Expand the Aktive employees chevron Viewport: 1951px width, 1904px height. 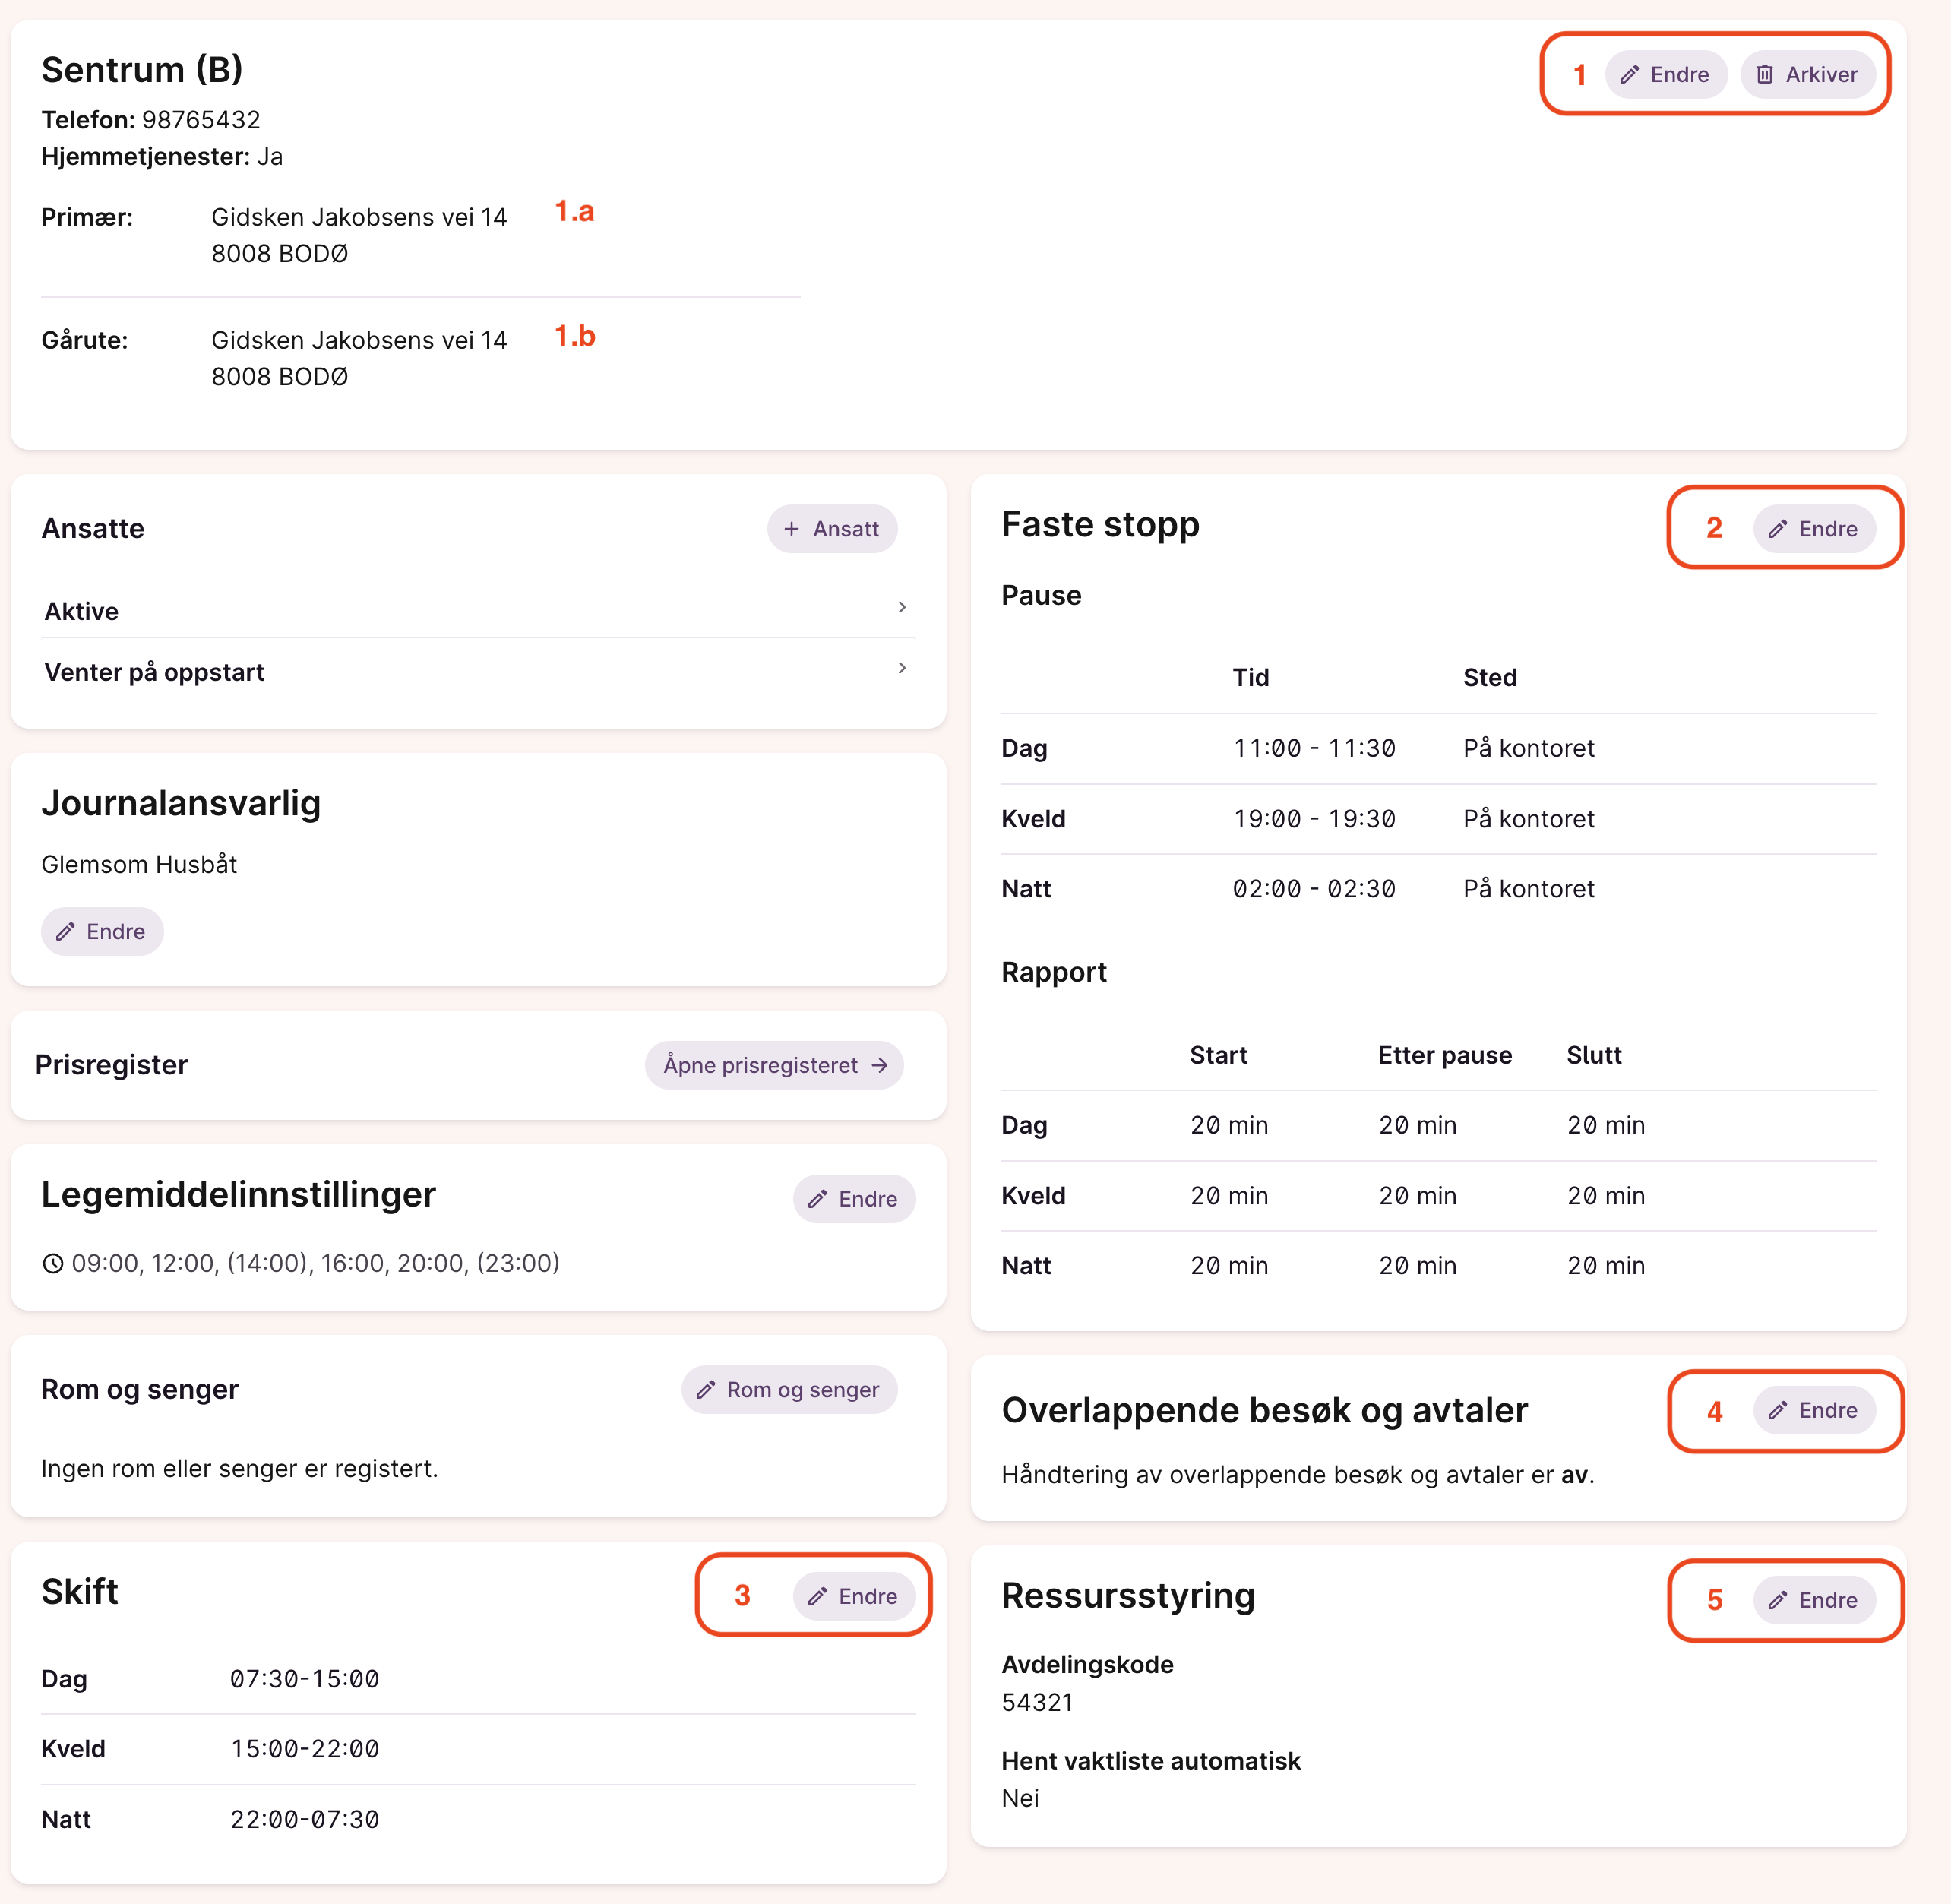coord(902,607)
